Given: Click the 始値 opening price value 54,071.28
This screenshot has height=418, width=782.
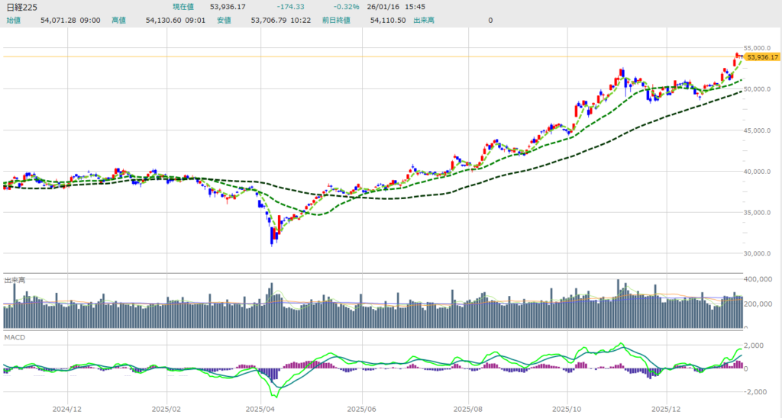Looking at the screenshot, I should click(59, 20).
